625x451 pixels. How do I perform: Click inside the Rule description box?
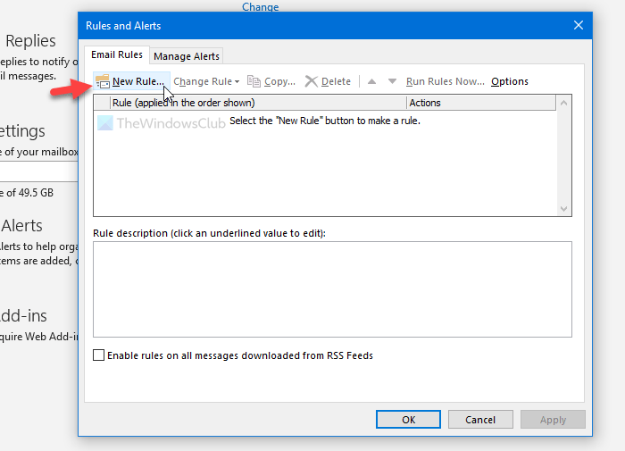(332, 289)
